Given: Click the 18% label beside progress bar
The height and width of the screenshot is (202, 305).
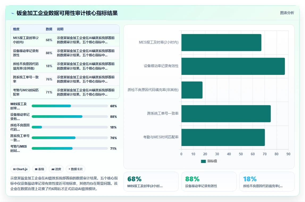Looking at the screenshot, I should (113, 127).
